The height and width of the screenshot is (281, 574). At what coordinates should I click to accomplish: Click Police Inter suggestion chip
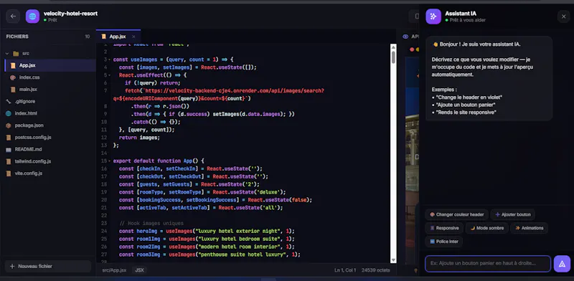point(444,242)
